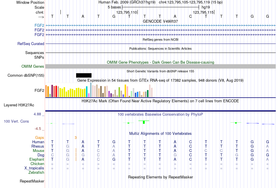Click the RefSeq genes from NCBI title

coord(160,40)
